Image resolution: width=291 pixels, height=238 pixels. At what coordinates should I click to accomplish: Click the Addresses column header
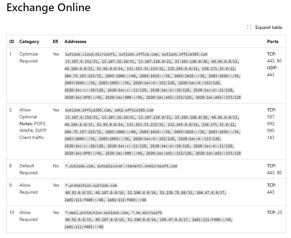pyautogui.click(x=75, y=41)
